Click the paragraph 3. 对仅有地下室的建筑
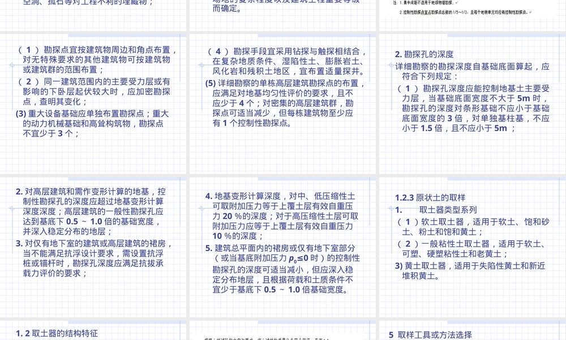 click(x=94, y=258)
